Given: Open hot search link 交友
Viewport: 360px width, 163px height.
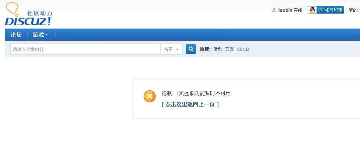Looking at the screenshot, I should tap(229, 49).
